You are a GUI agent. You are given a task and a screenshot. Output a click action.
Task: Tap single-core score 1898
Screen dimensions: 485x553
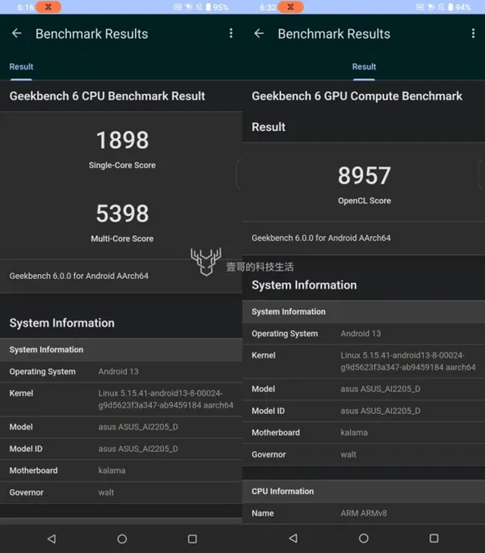click(122, 140)
